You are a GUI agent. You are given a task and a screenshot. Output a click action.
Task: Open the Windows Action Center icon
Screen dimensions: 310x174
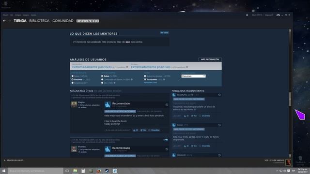pos(289,171)
